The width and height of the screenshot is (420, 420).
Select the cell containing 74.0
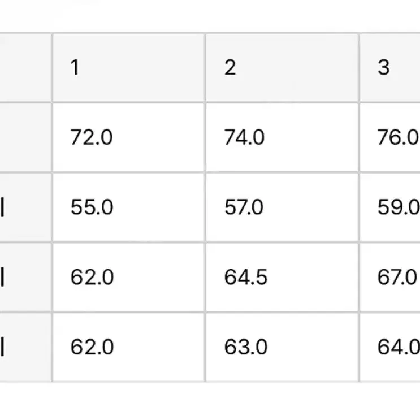tap(282, 137)
